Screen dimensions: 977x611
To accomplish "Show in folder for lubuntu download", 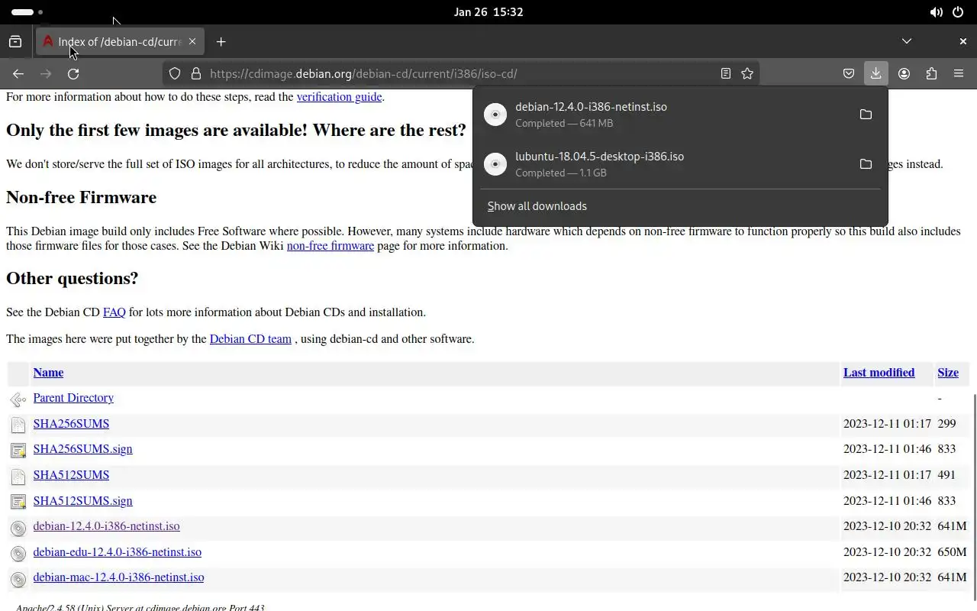I will 866,164.
